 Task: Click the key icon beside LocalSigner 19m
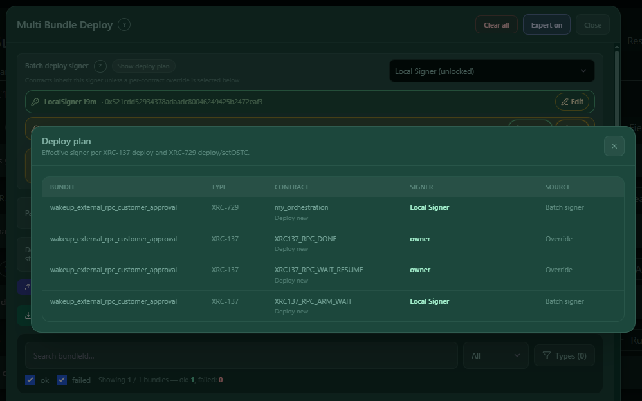coord(35,102)
